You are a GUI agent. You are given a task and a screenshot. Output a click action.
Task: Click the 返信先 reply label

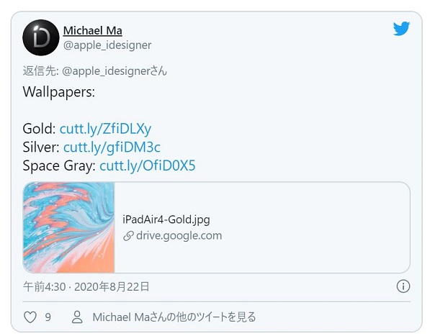point(40,71)
